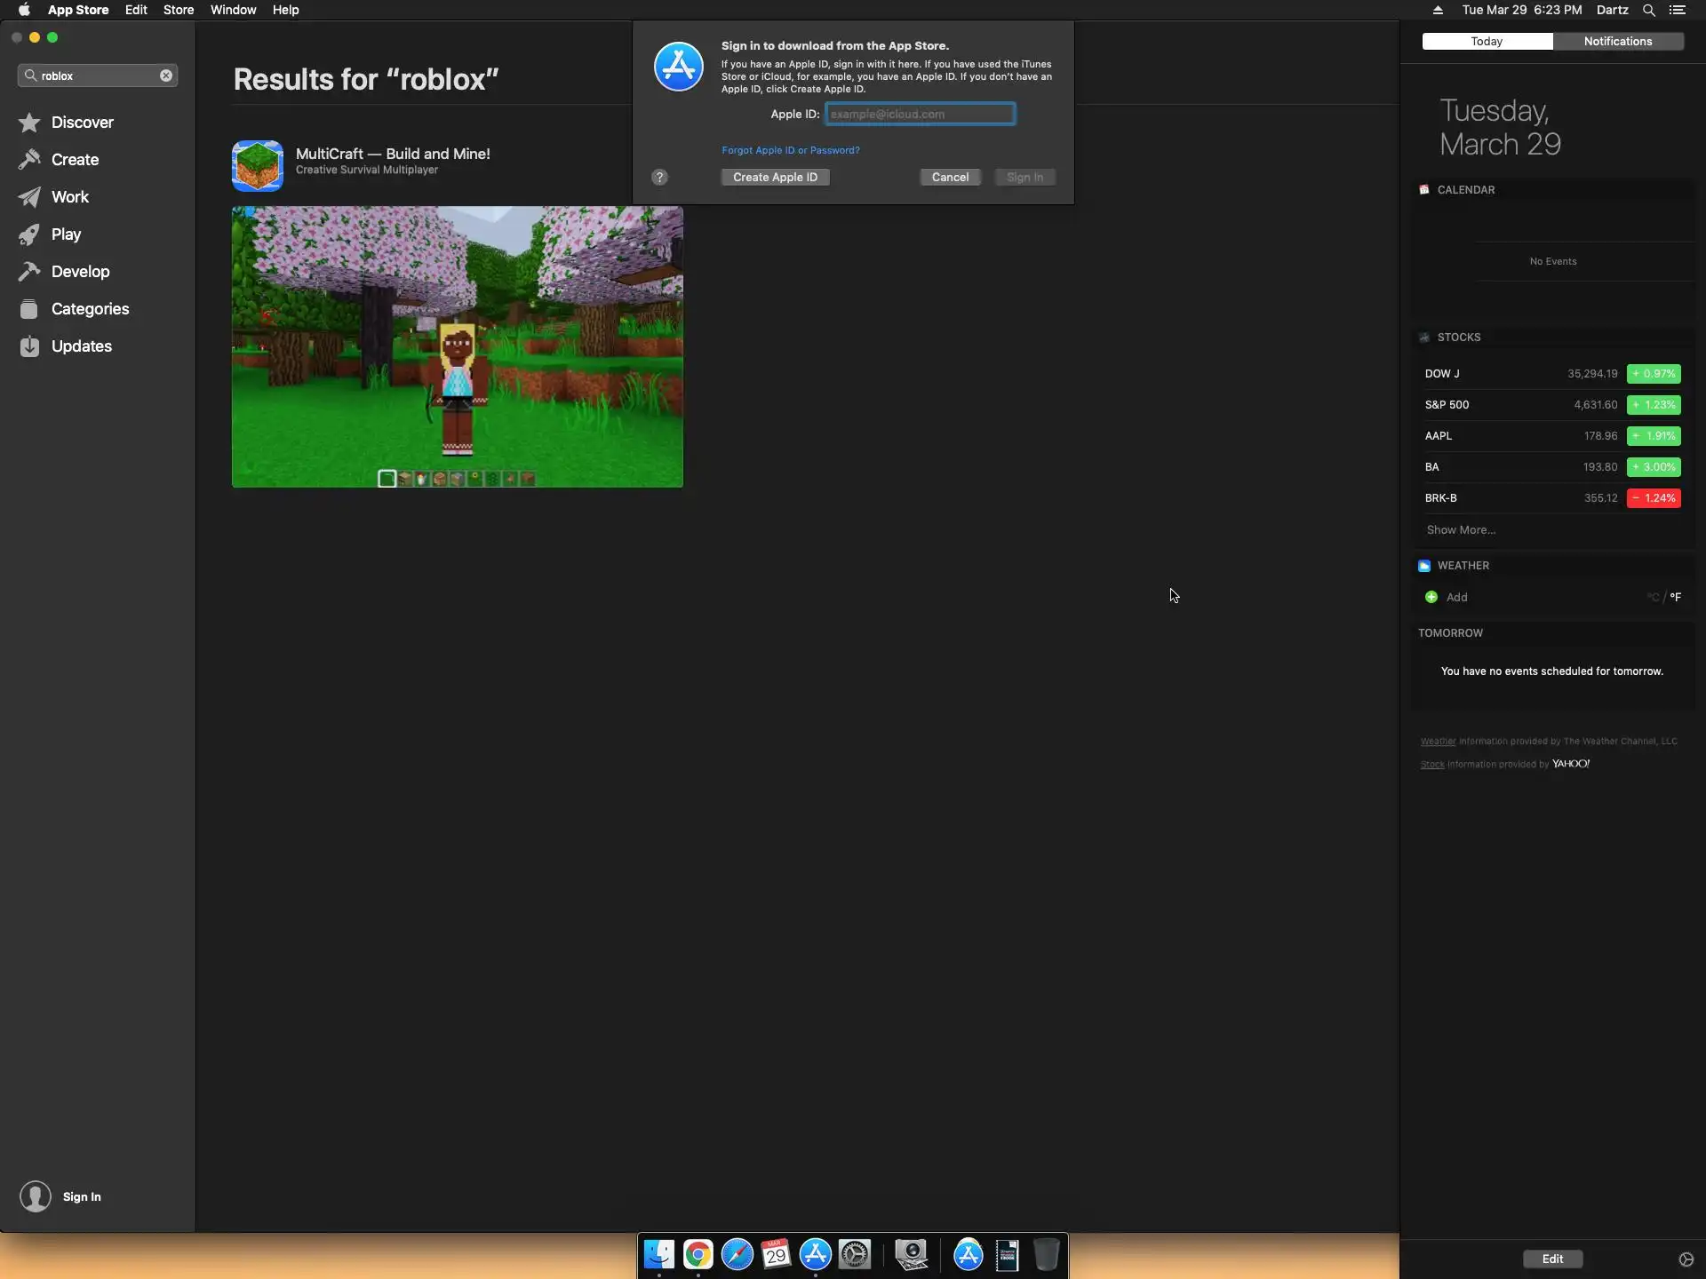Expand Show More in Stocks widget
Viewport: 1706px width, 1279px height.
[x=1461, y=530]
